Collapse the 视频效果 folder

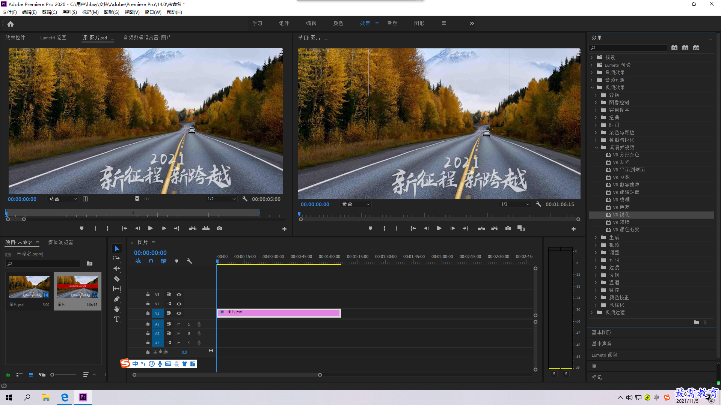pos(592,87)
